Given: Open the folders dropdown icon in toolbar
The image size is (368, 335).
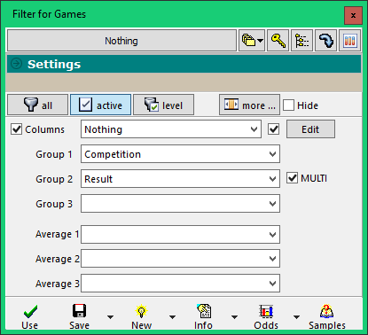Looking at the screenshot, I should (x=252, y=41).
